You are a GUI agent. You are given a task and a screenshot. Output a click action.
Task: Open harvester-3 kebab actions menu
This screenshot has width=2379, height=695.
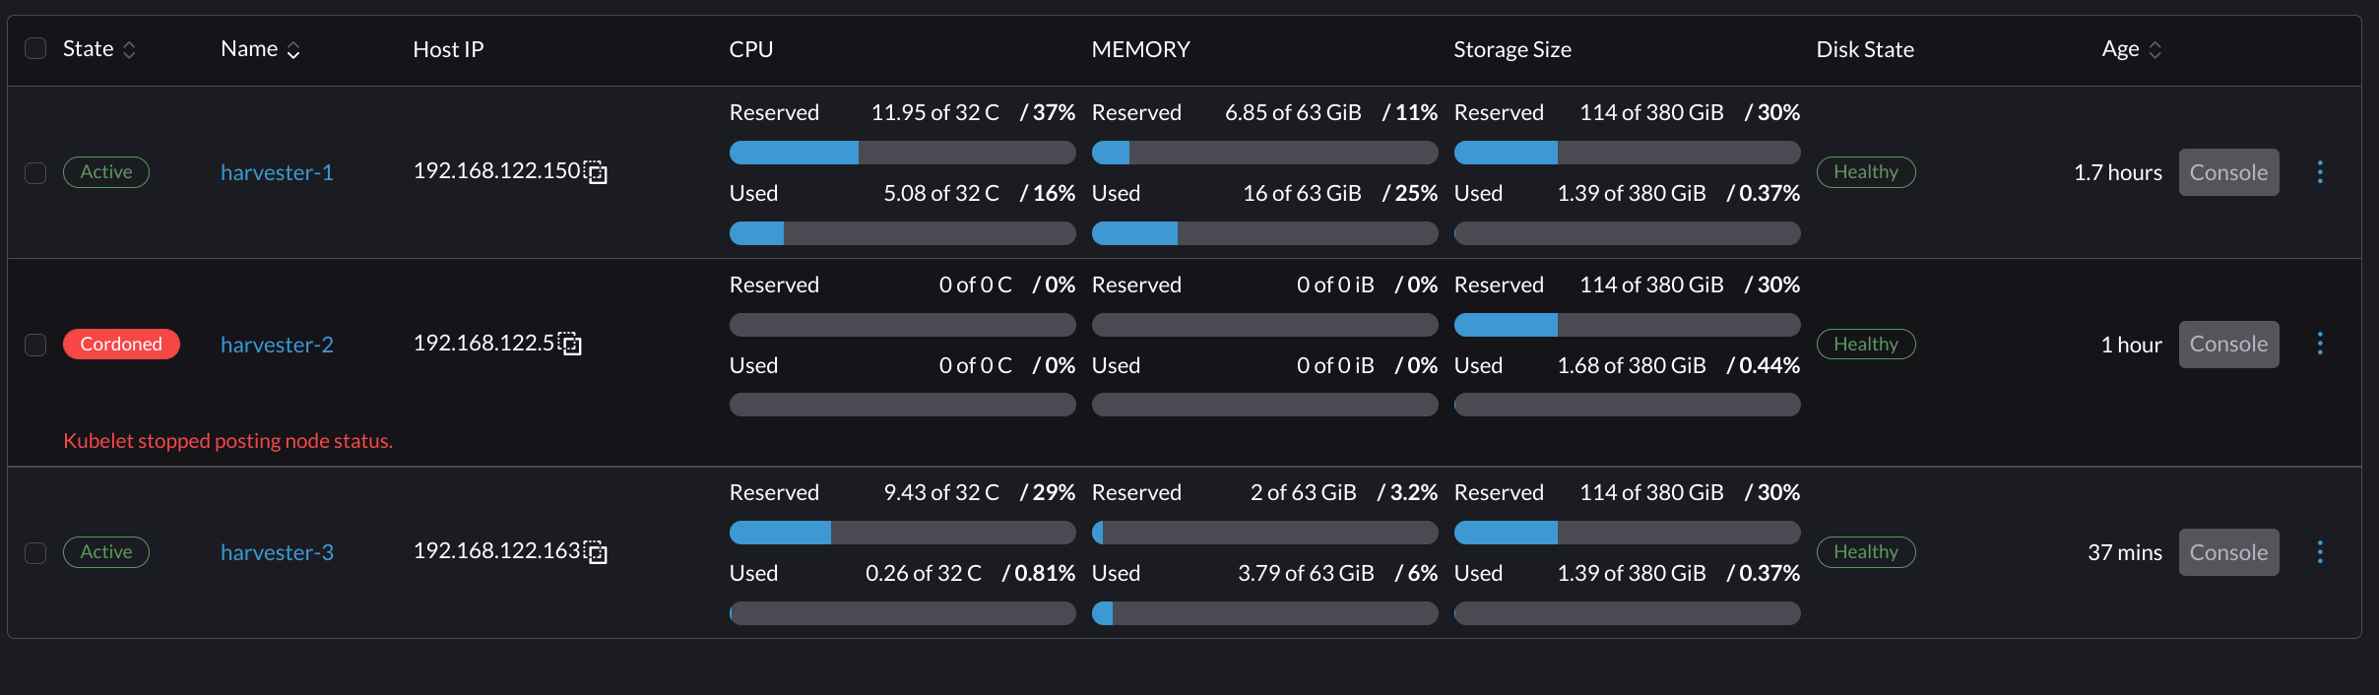[x=2320, y=552]
